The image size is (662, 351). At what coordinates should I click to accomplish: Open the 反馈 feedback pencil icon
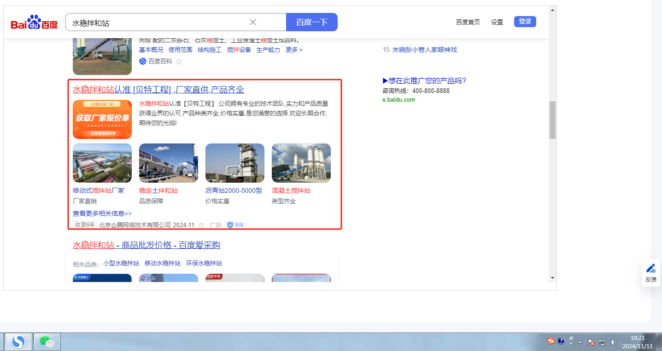pyautogui.click(x=650, y=269)
